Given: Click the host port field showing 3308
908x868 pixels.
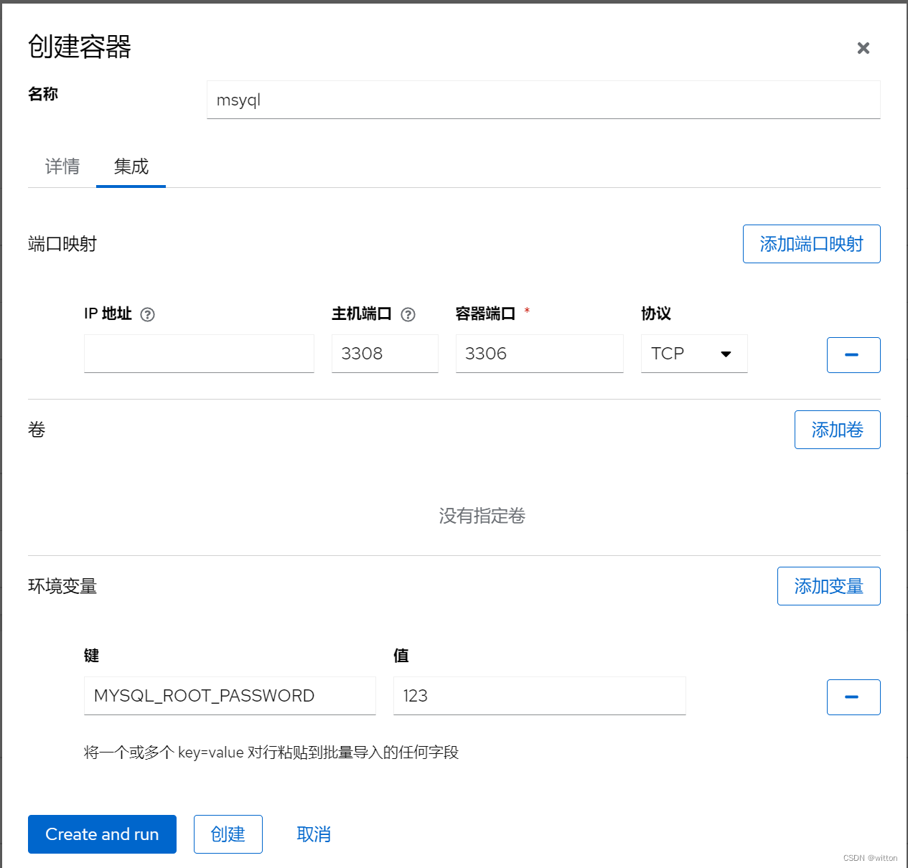Looking at the screenshot, I should [385, 354].
